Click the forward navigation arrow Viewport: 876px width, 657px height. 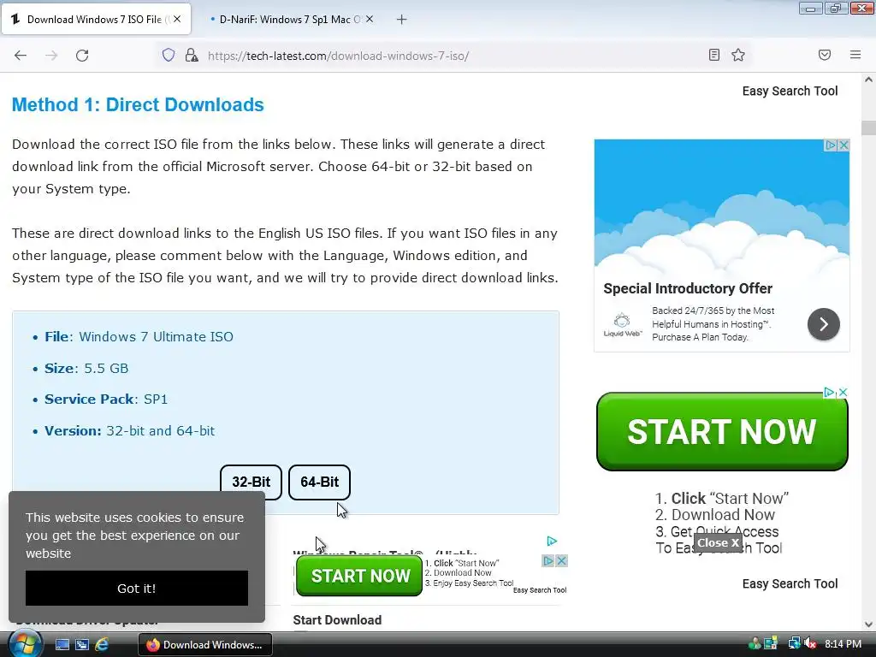point(51,56)
